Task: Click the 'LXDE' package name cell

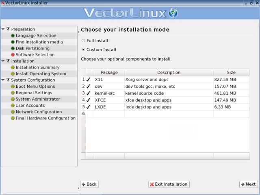Action: [x=109, y=107]
